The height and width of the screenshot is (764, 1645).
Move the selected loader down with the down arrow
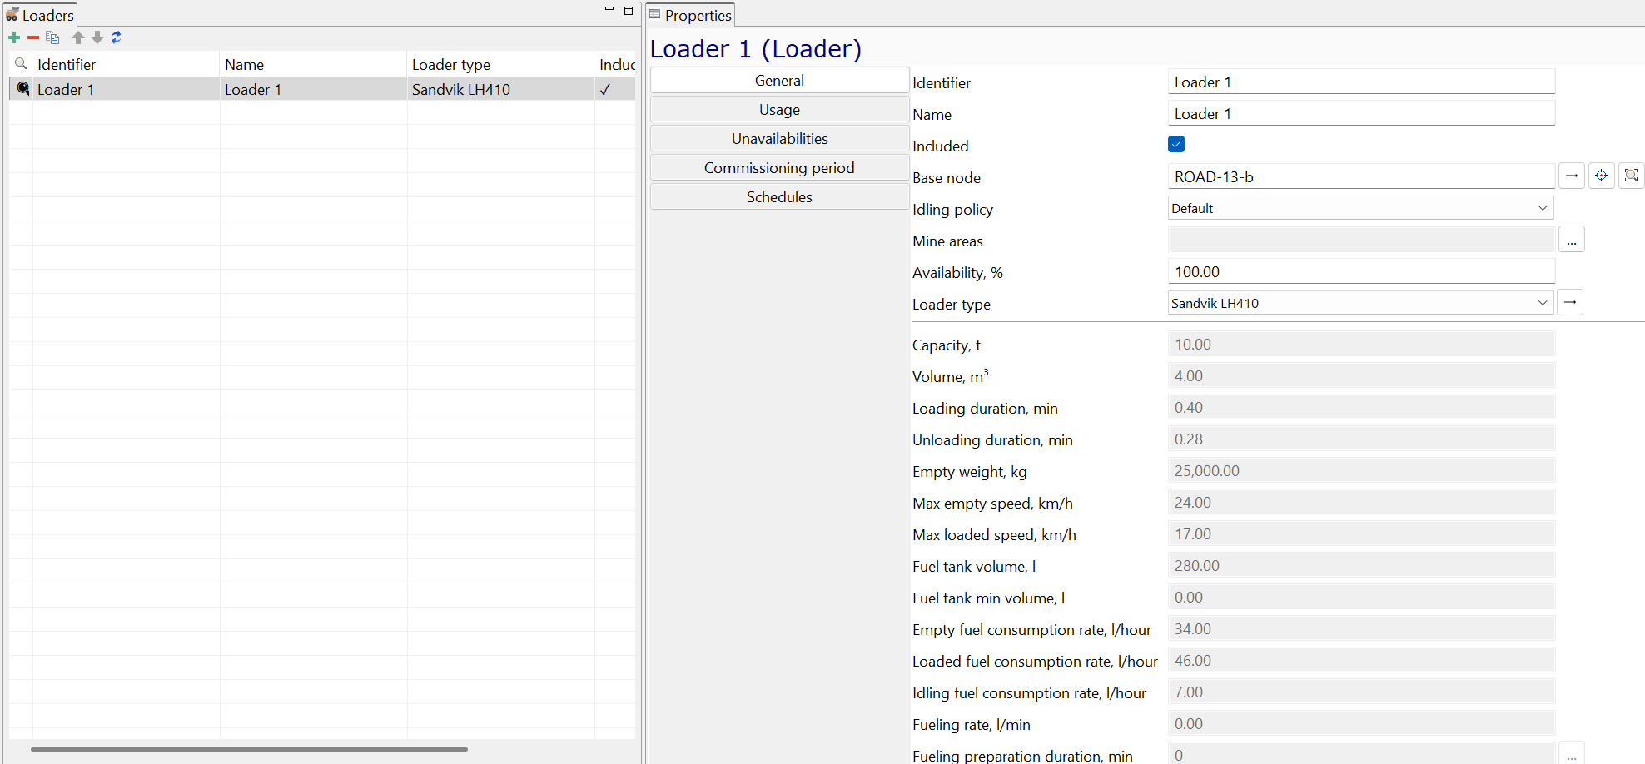click(97, 37)
